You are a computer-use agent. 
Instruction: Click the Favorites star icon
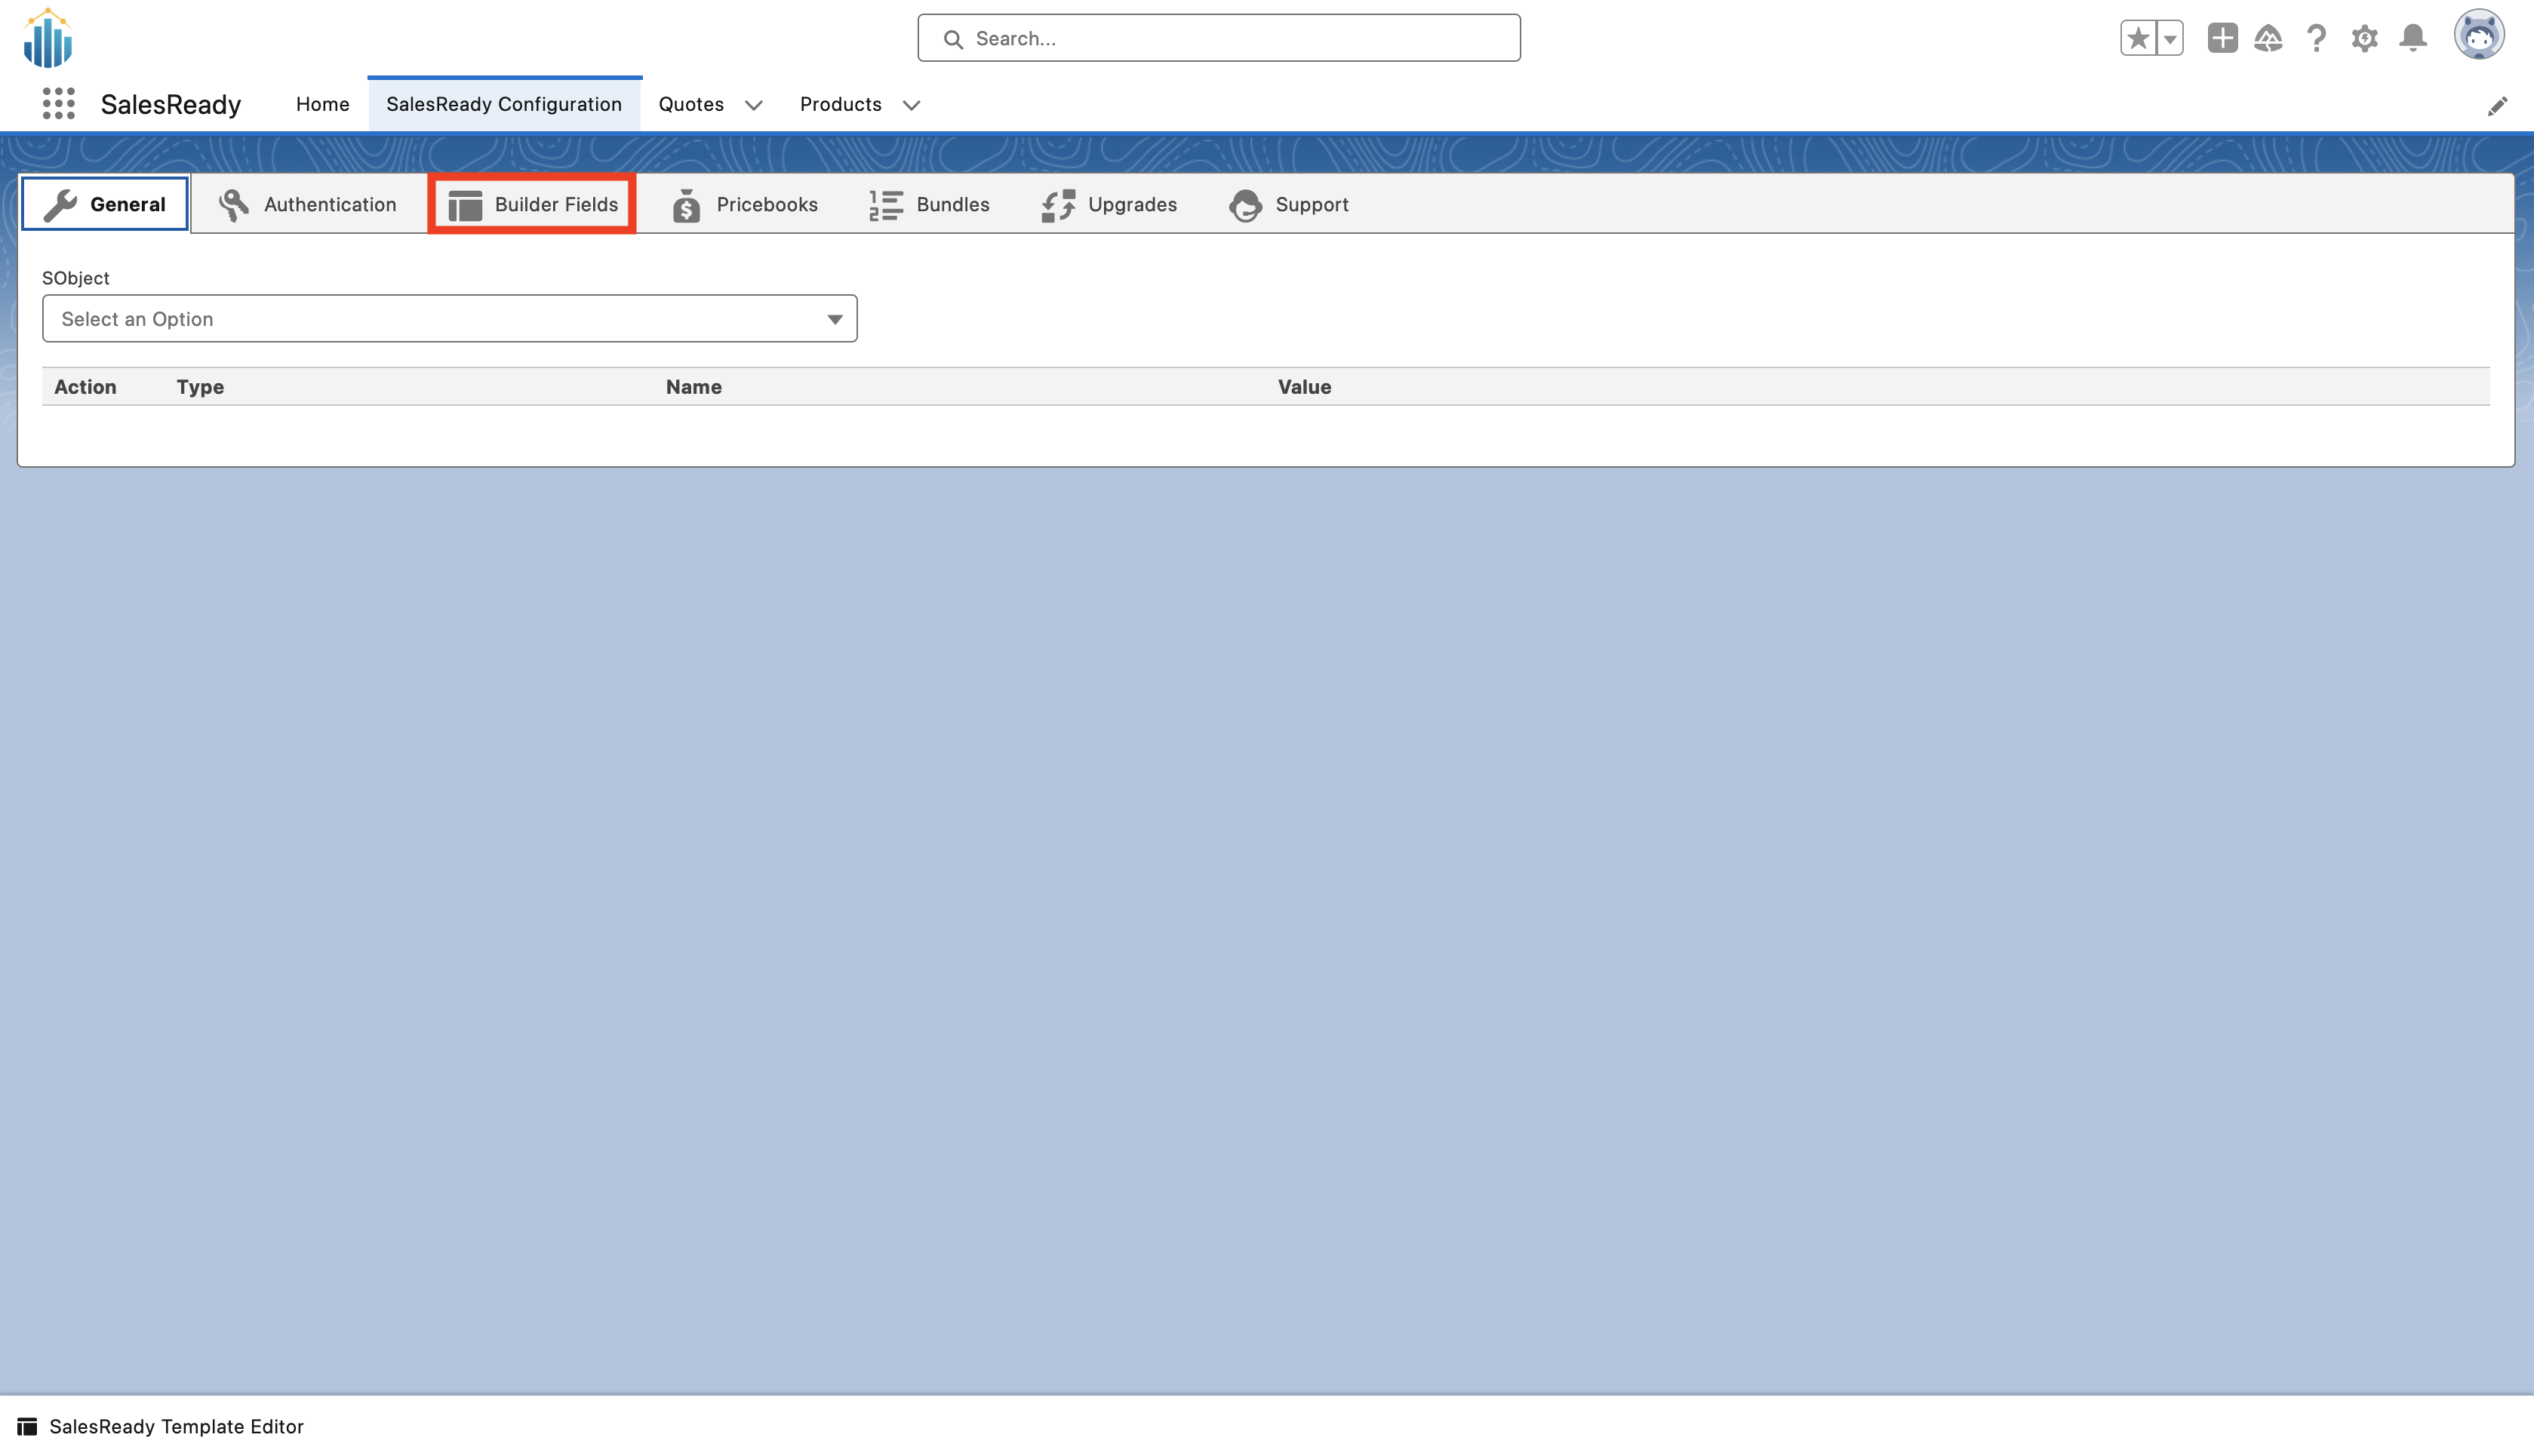pos(2138,38)
